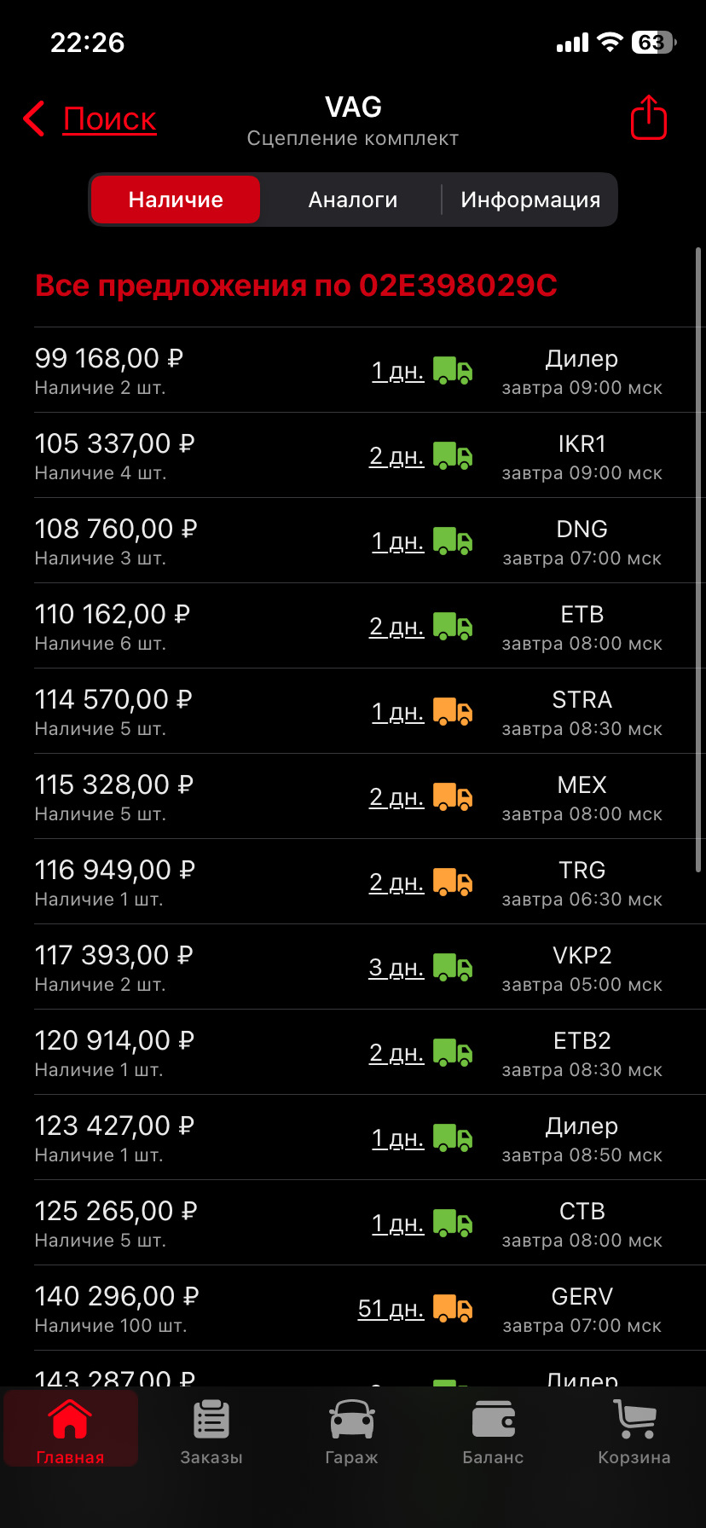Open the Баланс wallet tab

493,1429
